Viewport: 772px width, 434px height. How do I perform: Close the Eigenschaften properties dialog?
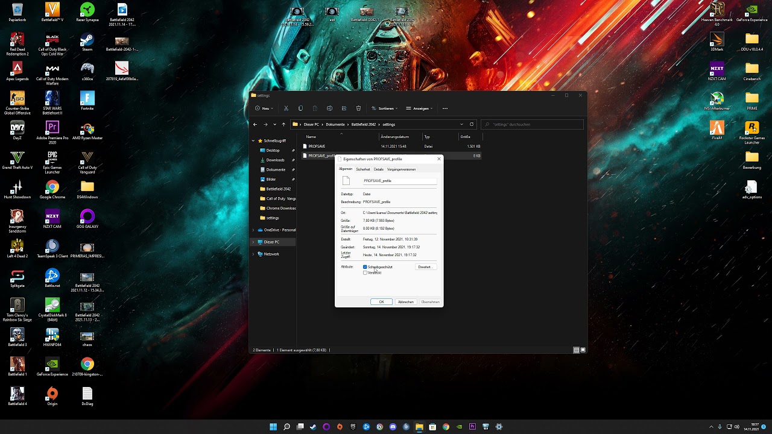[438, 159]
